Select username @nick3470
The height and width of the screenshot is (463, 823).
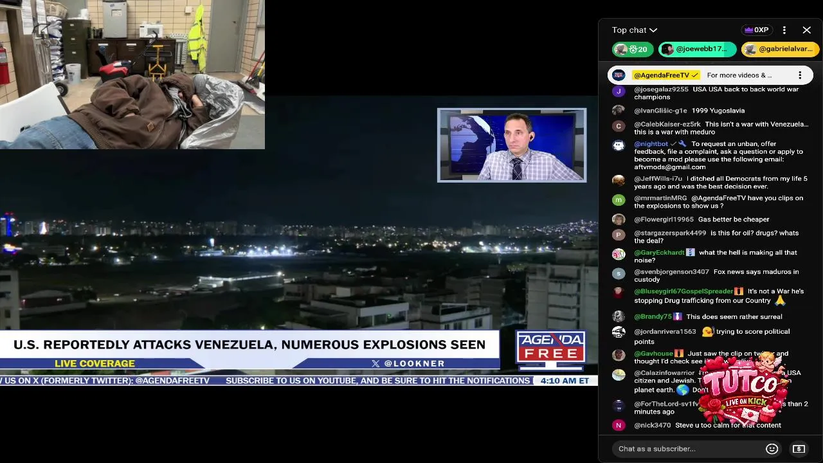point(653,425)
